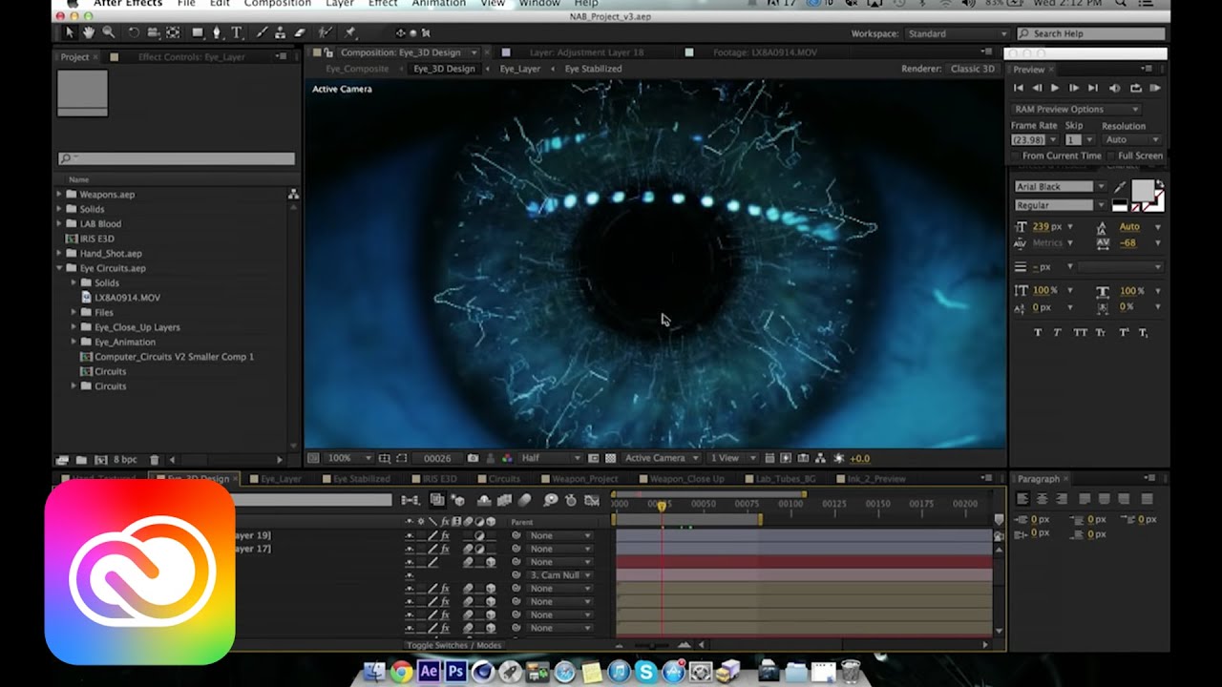Image resolution: width=1222 pixels, height=687 pixels.
Task: Open Arial Black font dropdown
Action: pos(1060,187)
